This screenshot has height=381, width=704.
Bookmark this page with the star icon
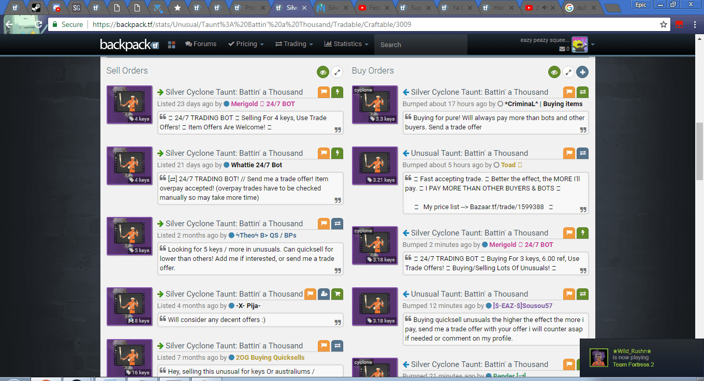point(664,24)
